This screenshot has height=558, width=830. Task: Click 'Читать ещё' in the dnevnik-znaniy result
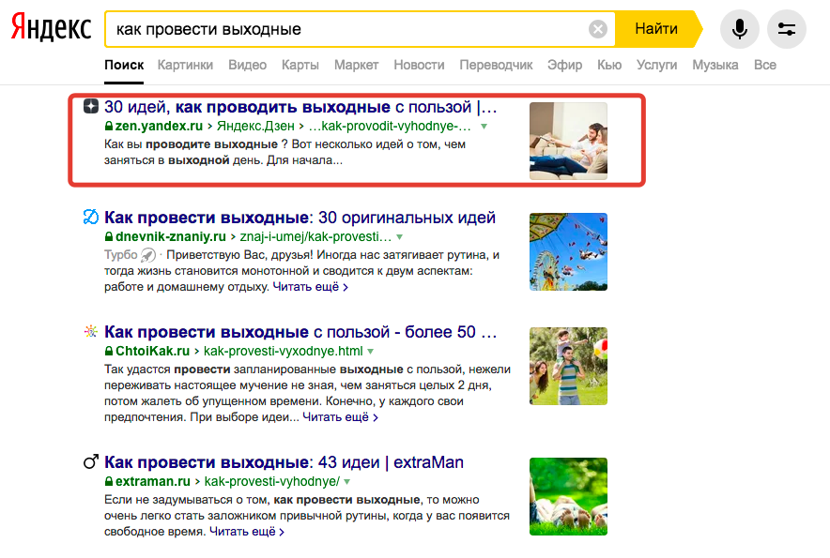(310, 287)
